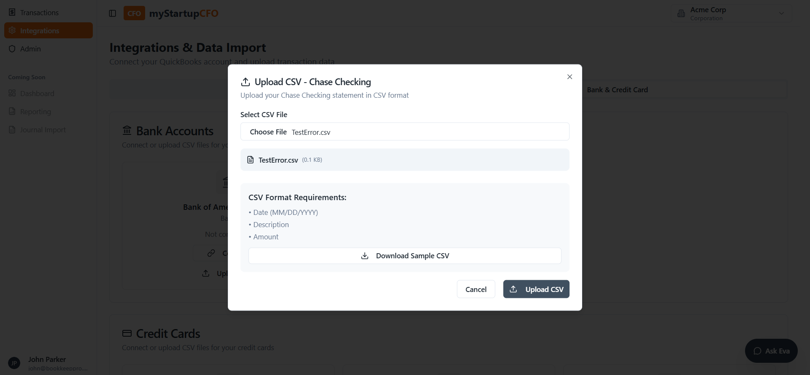Click Choose File to select CSV
The image size is (810, 375).
(x=268, y=132)
